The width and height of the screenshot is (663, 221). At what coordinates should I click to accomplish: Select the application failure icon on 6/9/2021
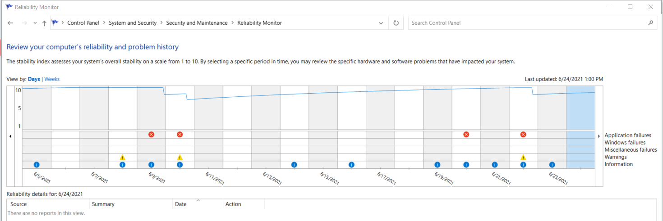151,135
